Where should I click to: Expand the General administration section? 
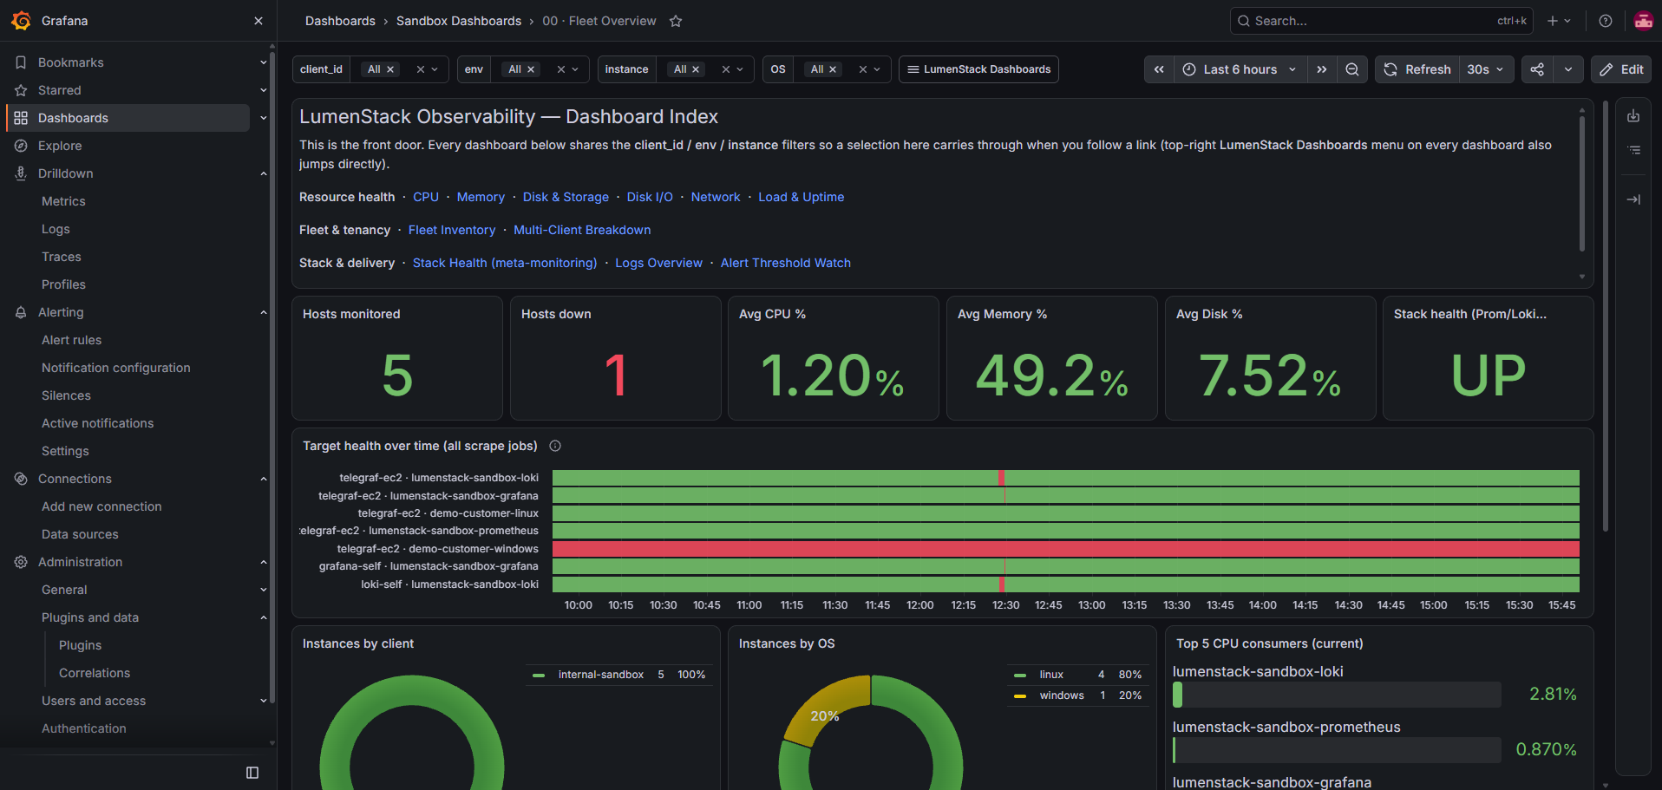[x=264, y=590]
